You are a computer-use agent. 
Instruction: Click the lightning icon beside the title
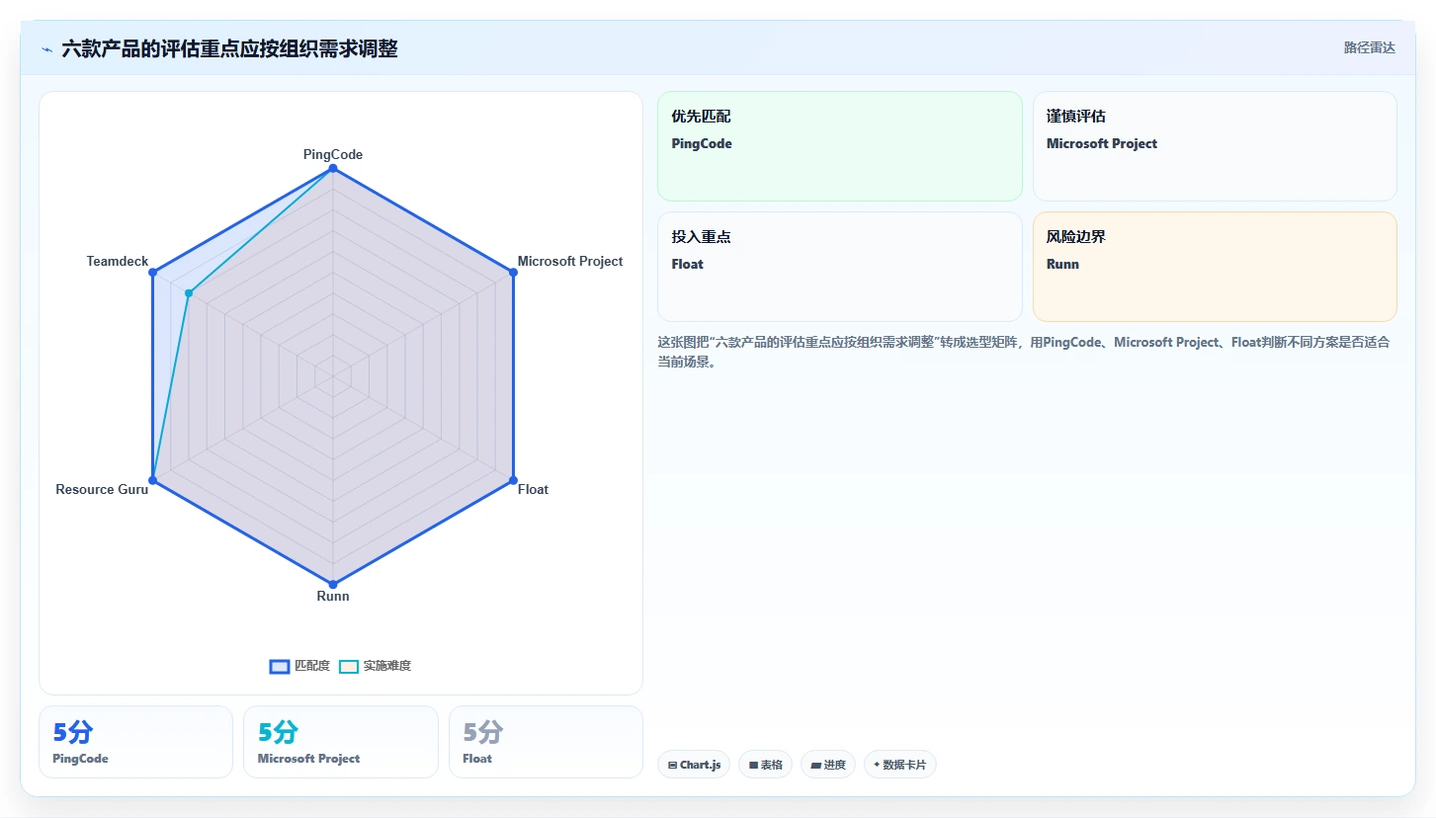point(46,49)
